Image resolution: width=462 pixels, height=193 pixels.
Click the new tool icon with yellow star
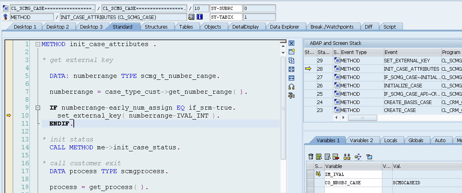pos(291,52)
